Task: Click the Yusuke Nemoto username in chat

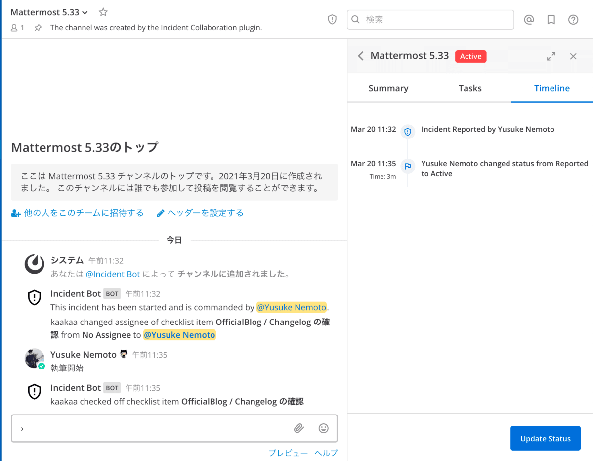Action: pos(84,354)
